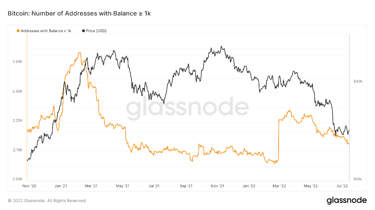
Task: Click the glassnode watermark in chart center
Action: [x=187, y=108]
